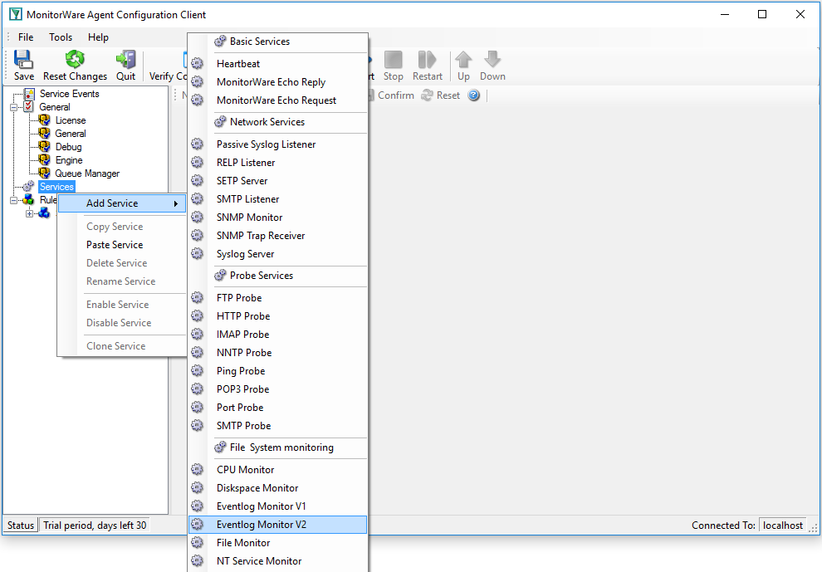Image resolution: width=822 pixels, height=572 pixels.
Task: Collapse the General tree node
Action: coord(13,107)
